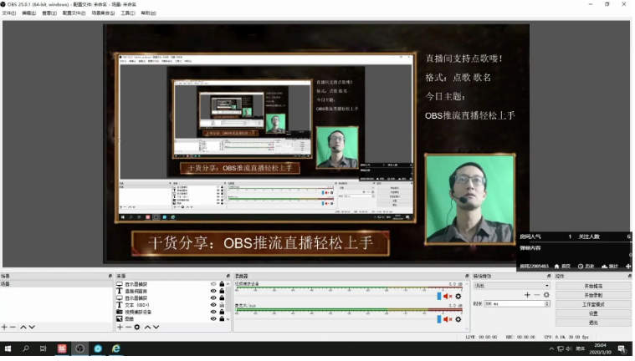Open the 场景集合(S) menu
Screen dimensions: 635x361
click(x=103, y=13)
